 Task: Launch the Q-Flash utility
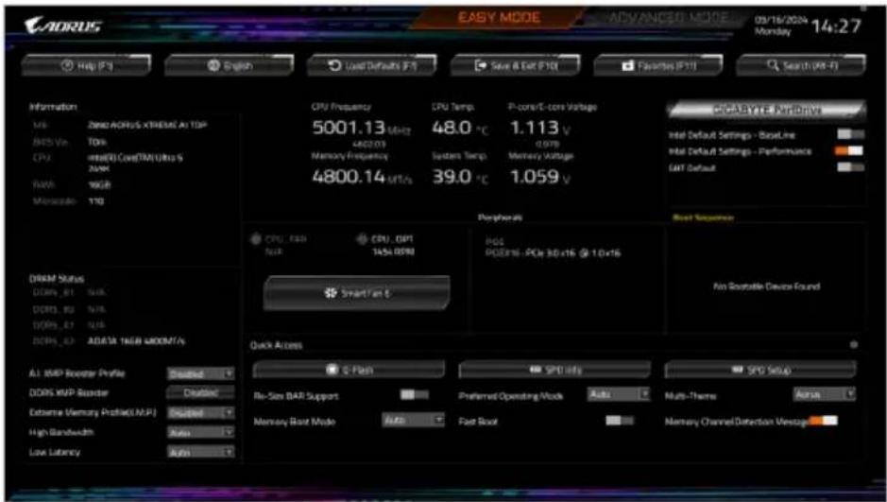[x=349, y=370]
